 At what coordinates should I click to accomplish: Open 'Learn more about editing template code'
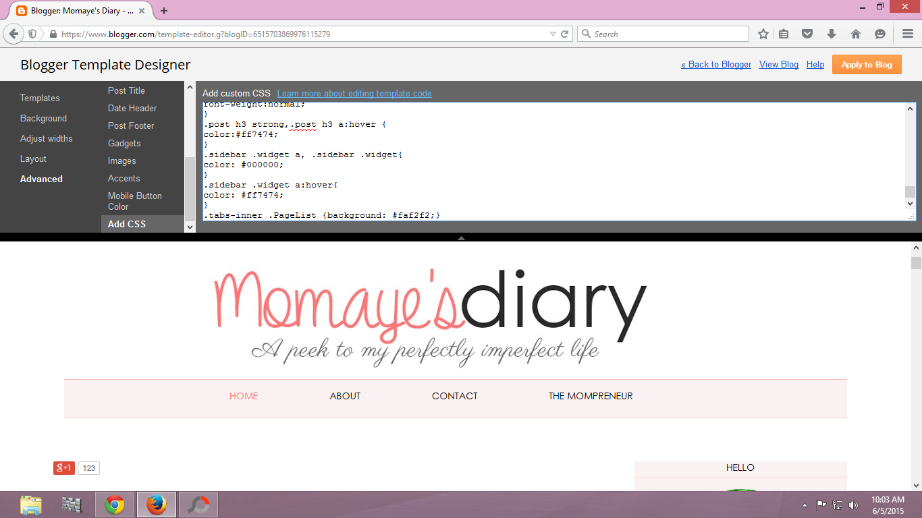354,93
